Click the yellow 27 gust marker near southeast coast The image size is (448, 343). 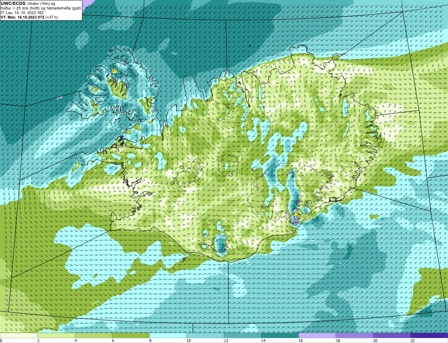(295, 213)
